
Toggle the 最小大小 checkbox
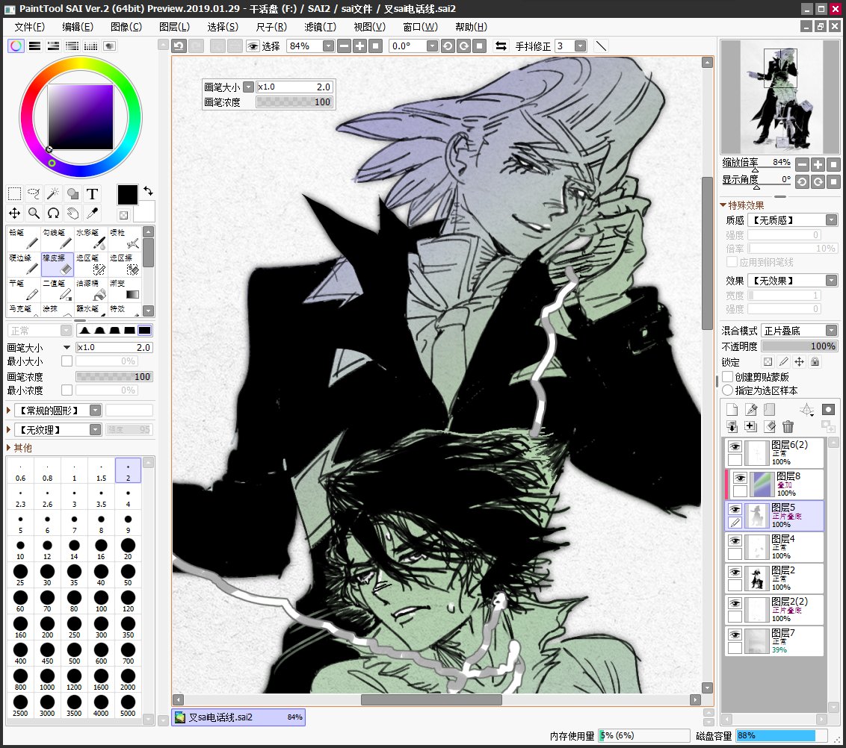[x=67, y=361]
